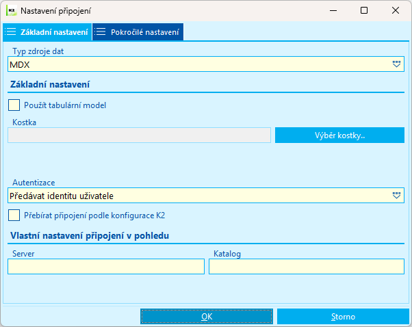
Task: Click the list icon on Základní nastavení tab
Action: pyautogui.click(x=10, y=32)
